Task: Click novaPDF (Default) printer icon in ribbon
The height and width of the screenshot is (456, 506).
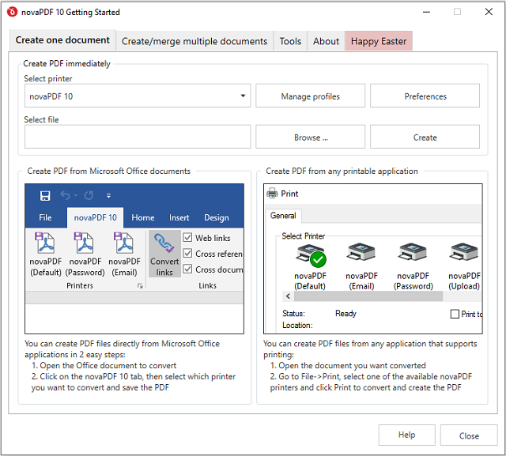Action: [x=46, y=243]
